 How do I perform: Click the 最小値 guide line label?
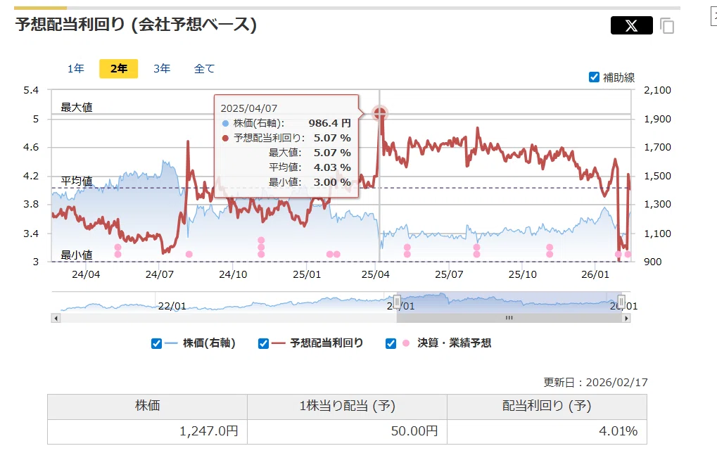[x=77, y=255]
